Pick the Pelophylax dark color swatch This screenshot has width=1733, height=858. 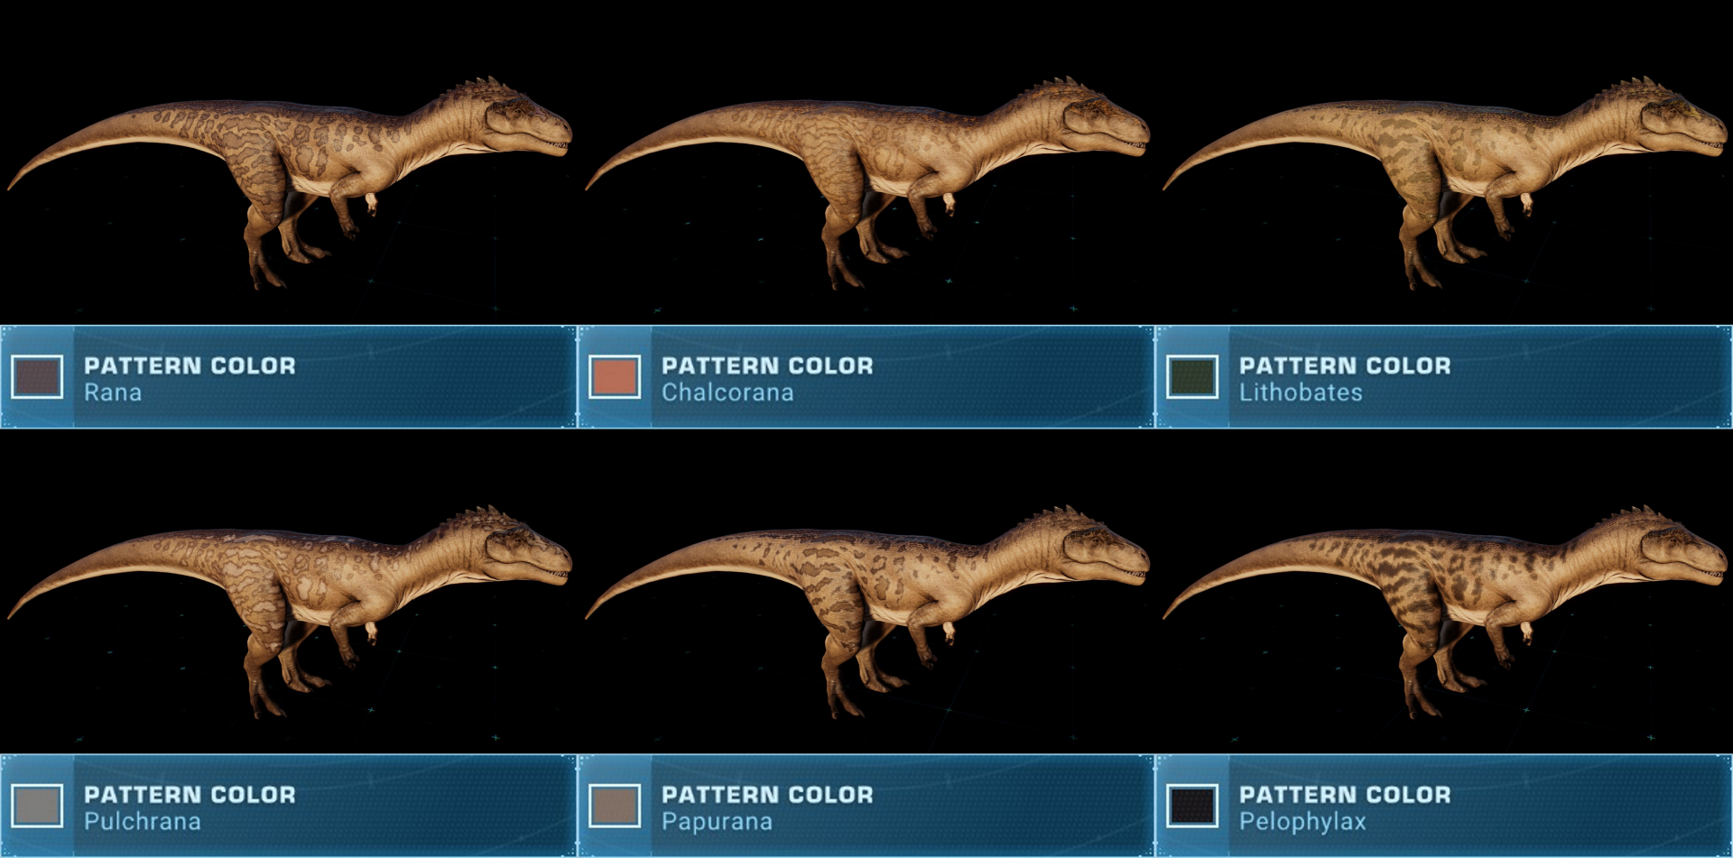click(x=1192, y=806)
